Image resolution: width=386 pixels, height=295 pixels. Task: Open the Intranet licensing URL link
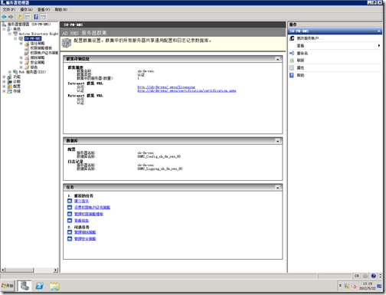coord(166,87)
